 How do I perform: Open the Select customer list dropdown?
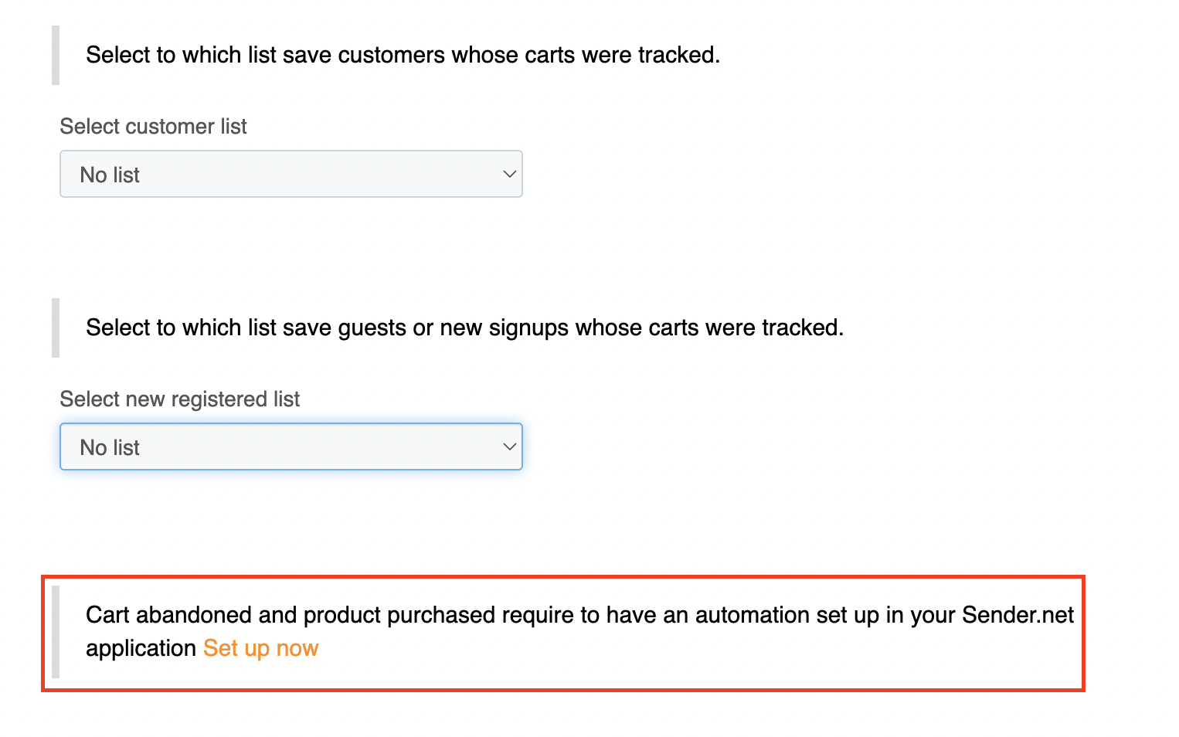click(291, 174)
